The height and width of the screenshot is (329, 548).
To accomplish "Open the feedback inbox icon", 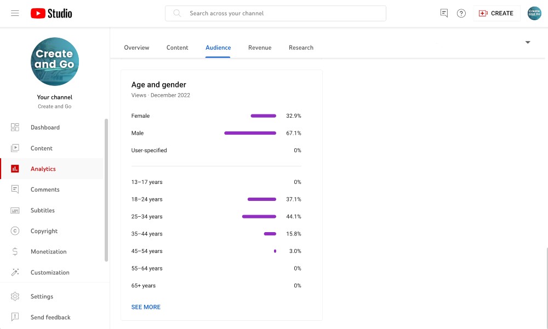I will click(x=443, y=13).
